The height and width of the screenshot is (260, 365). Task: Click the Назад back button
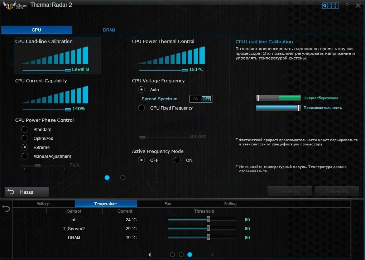click(x=27, y=192)
